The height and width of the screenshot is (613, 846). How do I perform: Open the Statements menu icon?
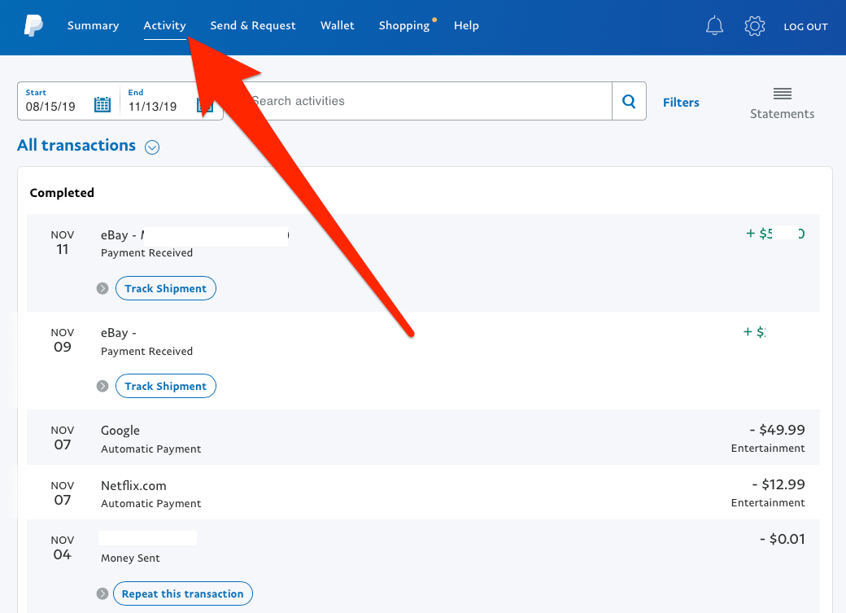(782, 94)
